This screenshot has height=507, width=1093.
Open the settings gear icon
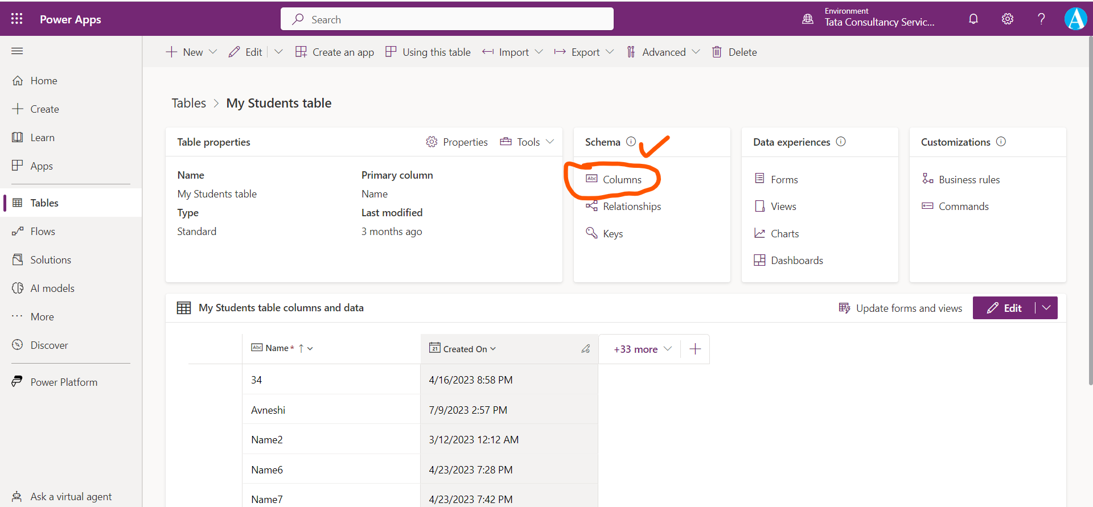click(x=1008, y=19)
